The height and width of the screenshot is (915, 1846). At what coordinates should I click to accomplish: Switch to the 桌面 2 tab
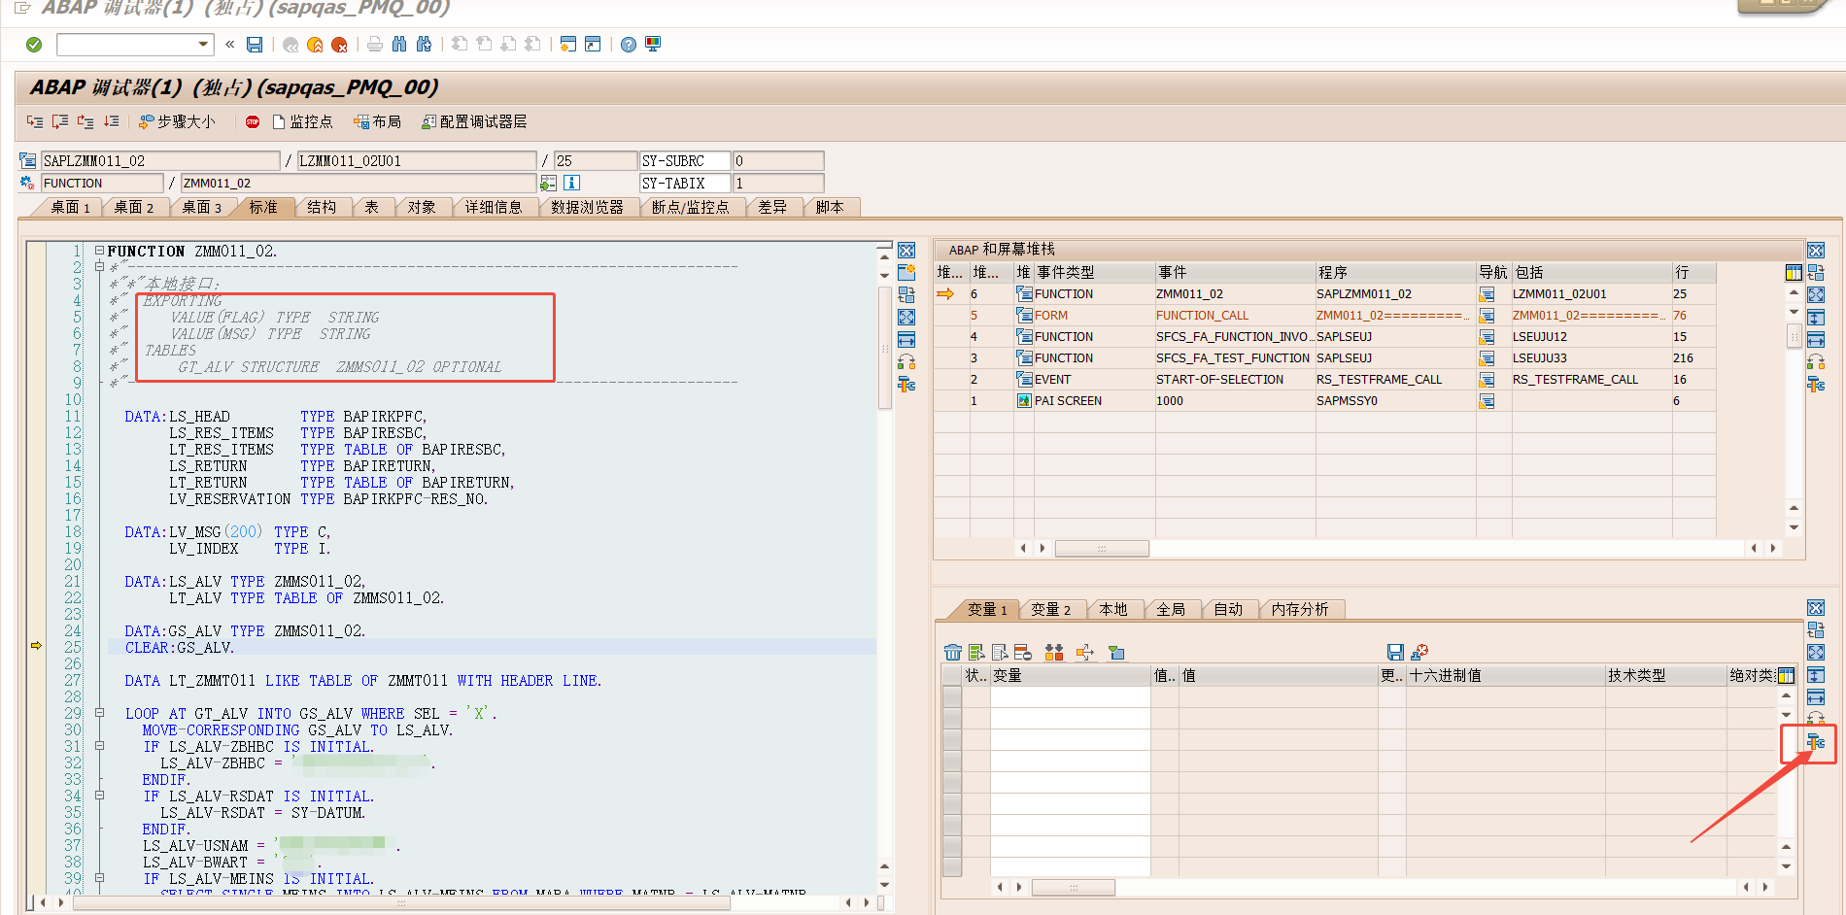click(x=136, y=207)
